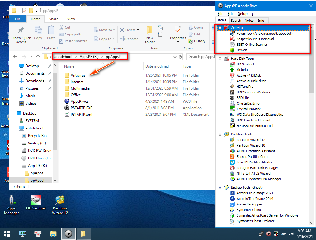Launch HDD Low Level Format icon
The width and height of the screenshot is (316, 240).
coord(232,120)
